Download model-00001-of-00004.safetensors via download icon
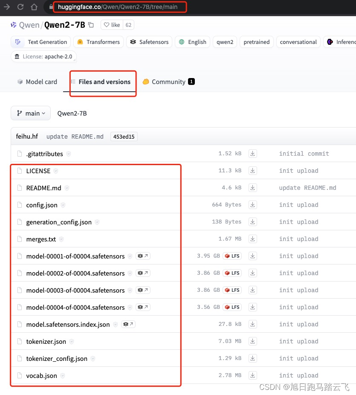The width and height of the screenshot is (356, 395). [x=253, y=256]
